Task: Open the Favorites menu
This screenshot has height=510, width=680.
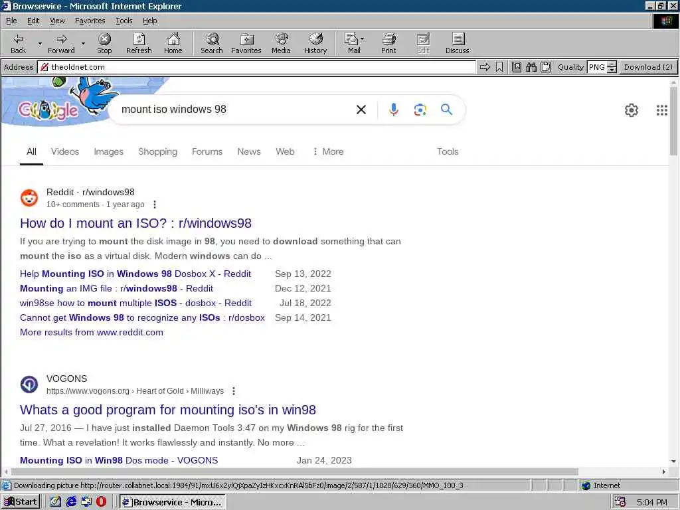Action: (x=90, y=21)
